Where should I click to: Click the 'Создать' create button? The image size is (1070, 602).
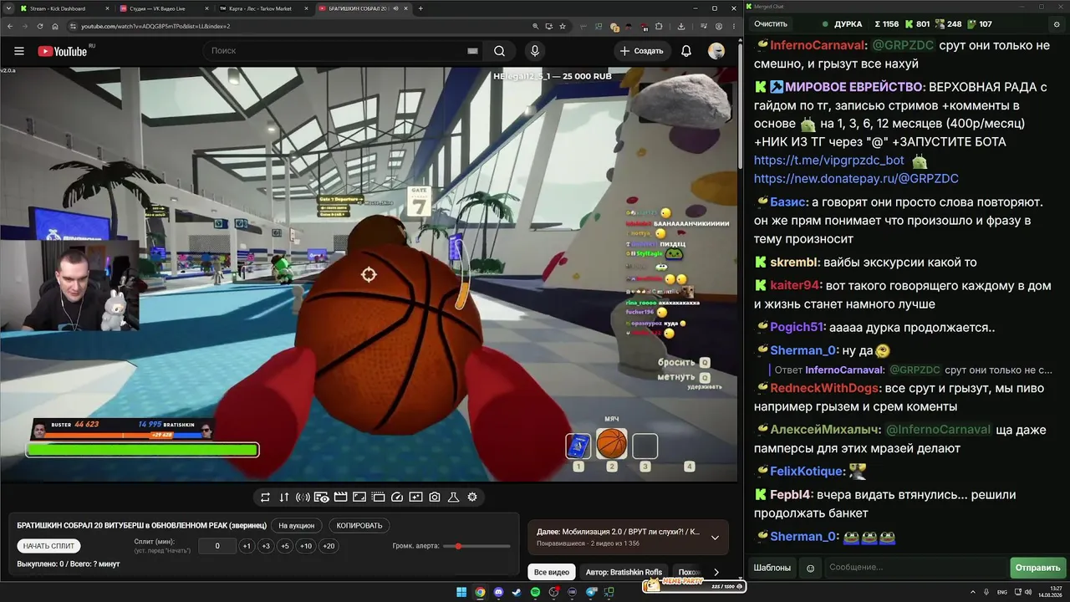(x=641, y=51)
